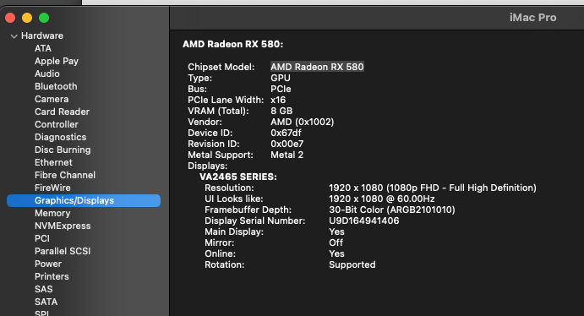584x316 pixels.
Task: Click the Main Display value Yes
Action: pyautogui.click(x=336, y=232)
